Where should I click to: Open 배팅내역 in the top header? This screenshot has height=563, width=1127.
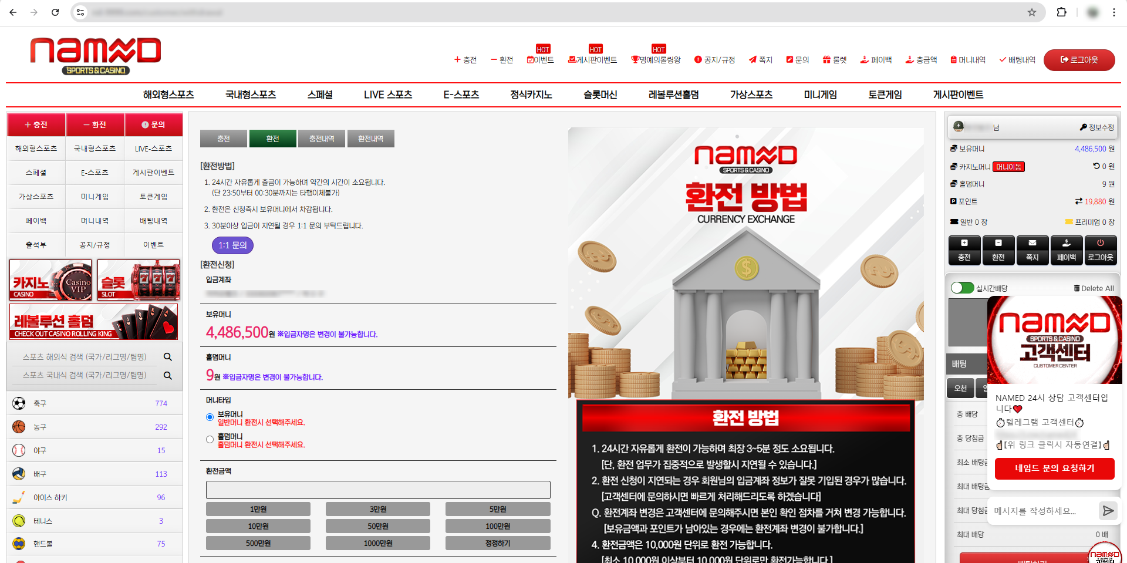pyautogui.click(x=1017, y=60)
